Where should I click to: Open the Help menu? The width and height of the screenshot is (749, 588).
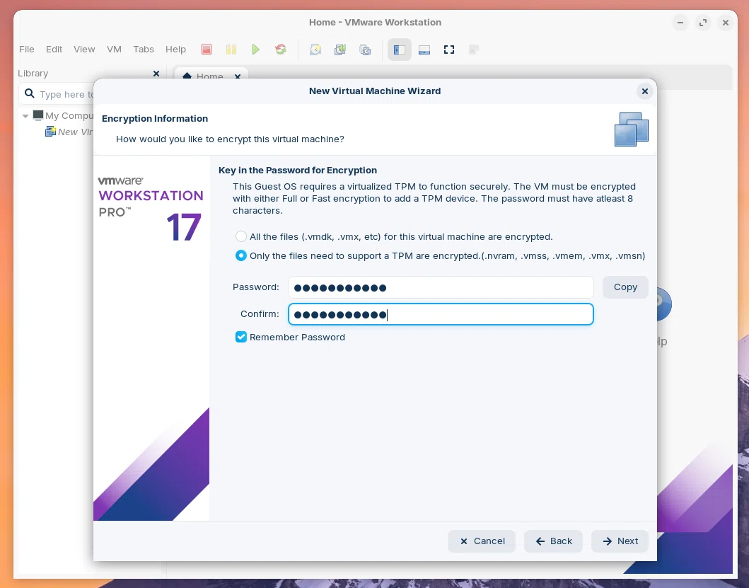pyautogui.click(x=175, y=50)
